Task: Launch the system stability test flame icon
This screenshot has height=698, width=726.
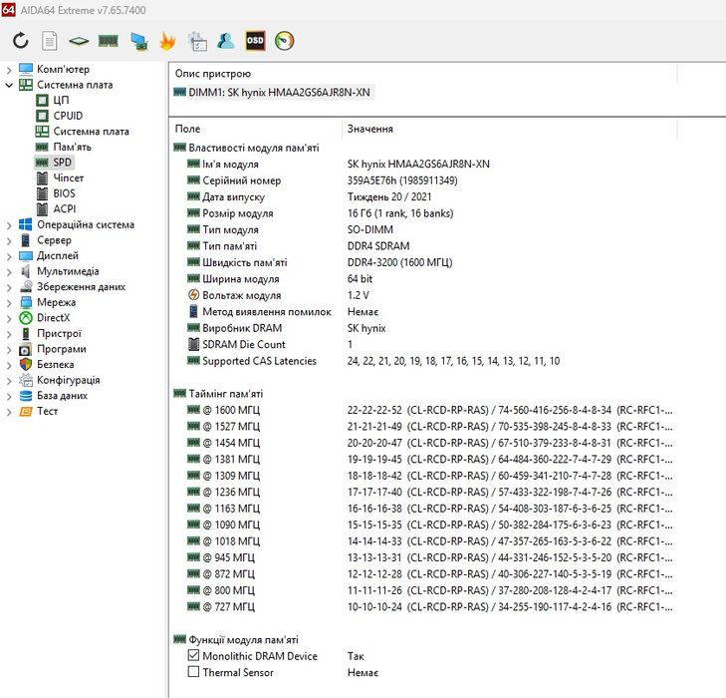Action: tap(167, 41)
